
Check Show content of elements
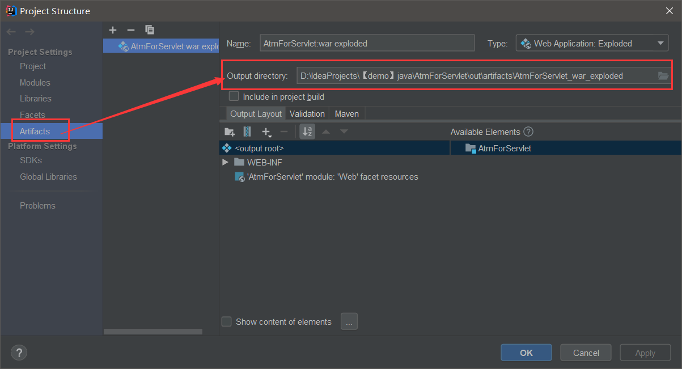(227, 321)
